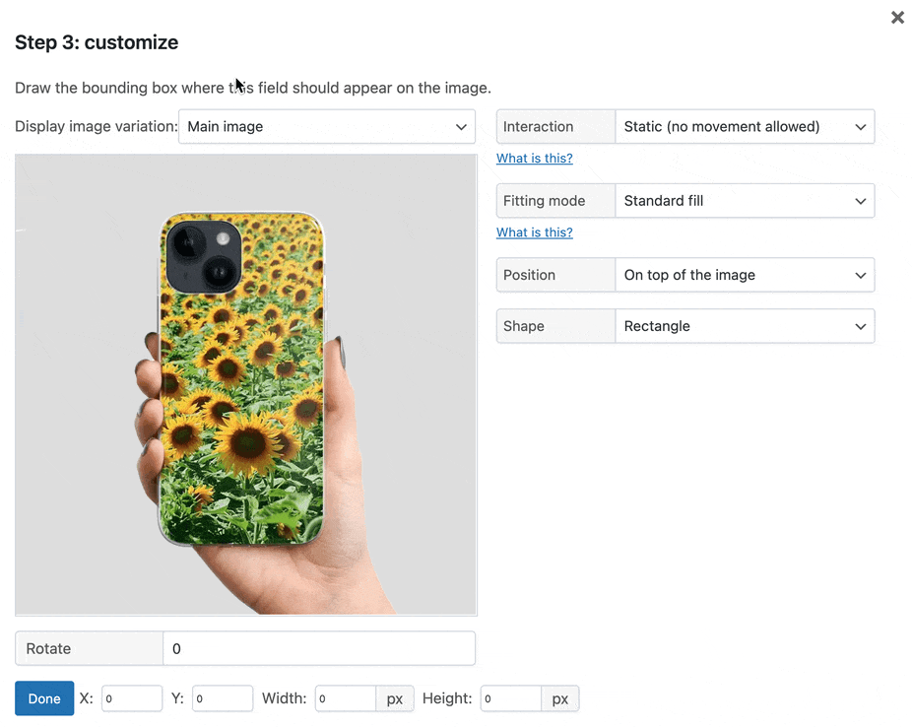Focus the Rotate value field
The height and width of the screenshot is (727, 912).
tap(319, 648)
